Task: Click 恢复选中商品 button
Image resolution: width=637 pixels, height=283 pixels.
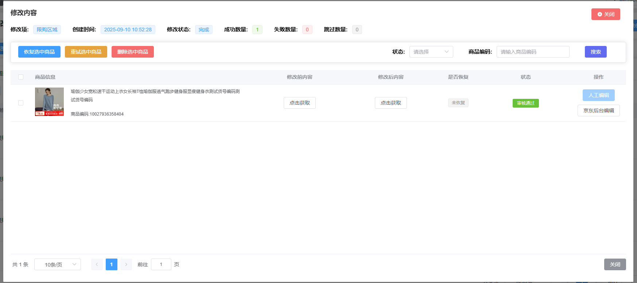Action: [x=39, y=52]
